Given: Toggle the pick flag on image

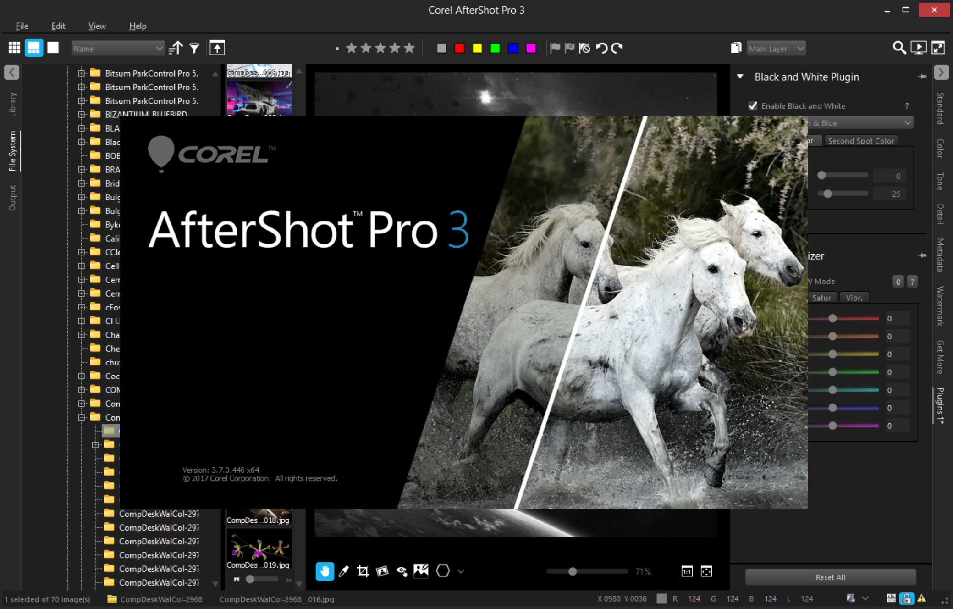Looking at the screenshot, I should pos(555,48).
